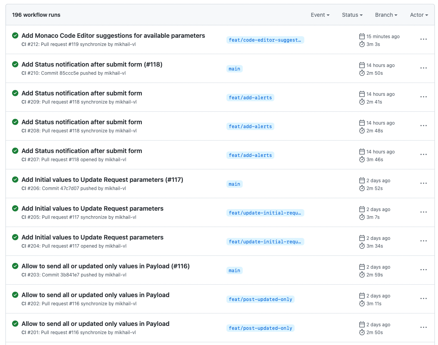The width and height of the screenshot is (438, 345).
Task: Open the kebab menu for the Monaco Code Editor run
Action: pyautogui.click(x=423, y=39)
